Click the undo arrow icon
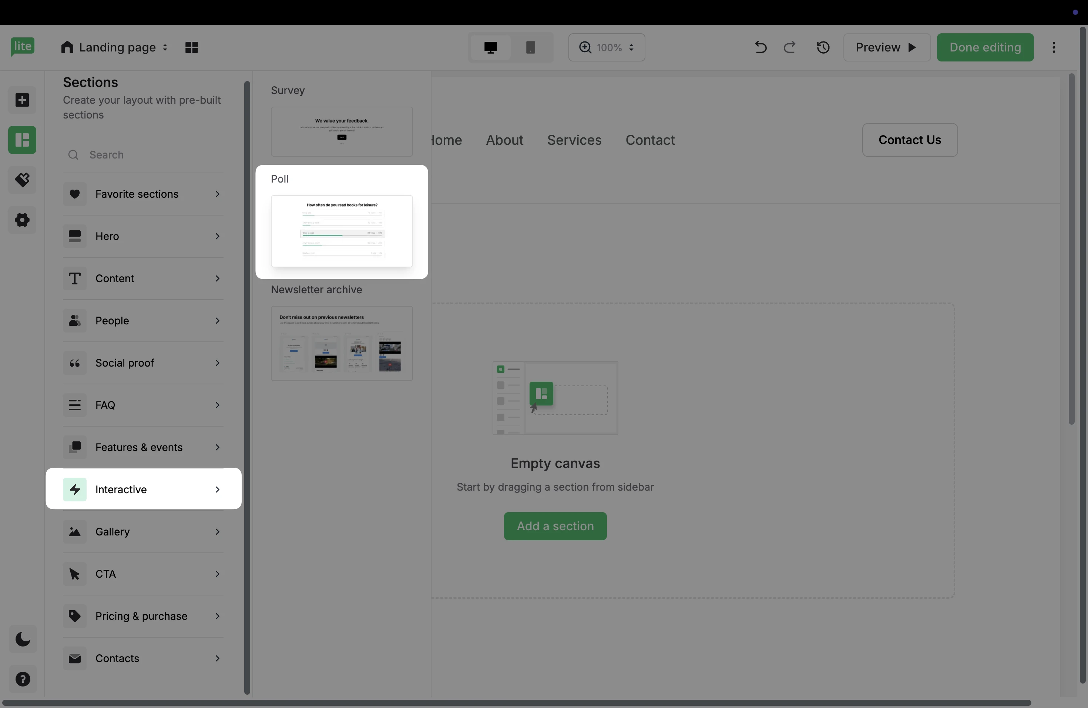 760,47
